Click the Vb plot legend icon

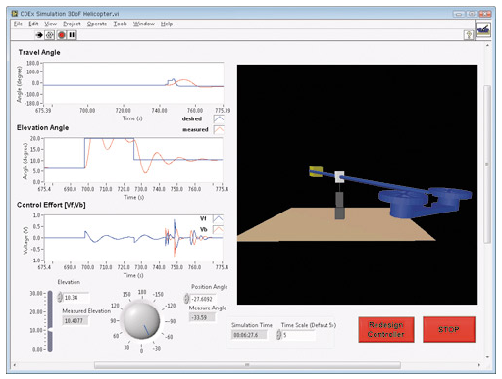(x=218, y=229)
